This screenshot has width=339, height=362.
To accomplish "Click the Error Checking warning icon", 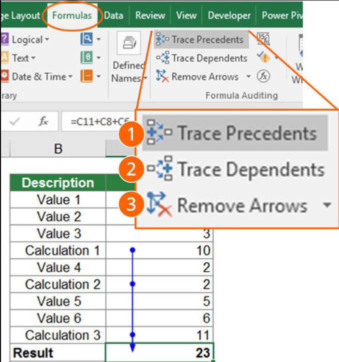I will coord(264,57).
